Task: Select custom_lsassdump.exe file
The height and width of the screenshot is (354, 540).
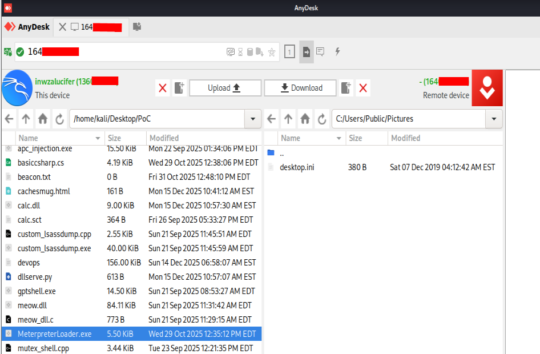Action: [131, 248]
